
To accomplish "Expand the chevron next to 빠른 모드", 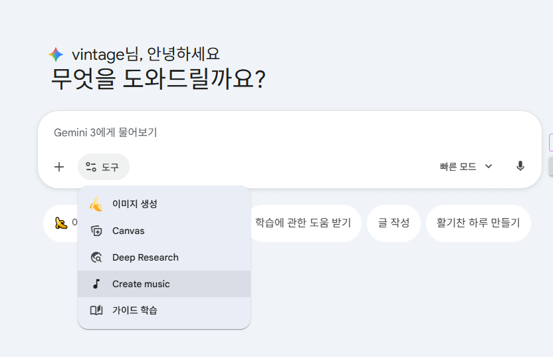I will click(x=489, y=166).
